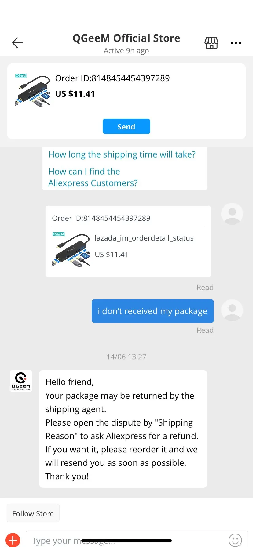Open product thumbnail in top order card
253x547 pixels.
pyautogui.click(x=32, y=90)
